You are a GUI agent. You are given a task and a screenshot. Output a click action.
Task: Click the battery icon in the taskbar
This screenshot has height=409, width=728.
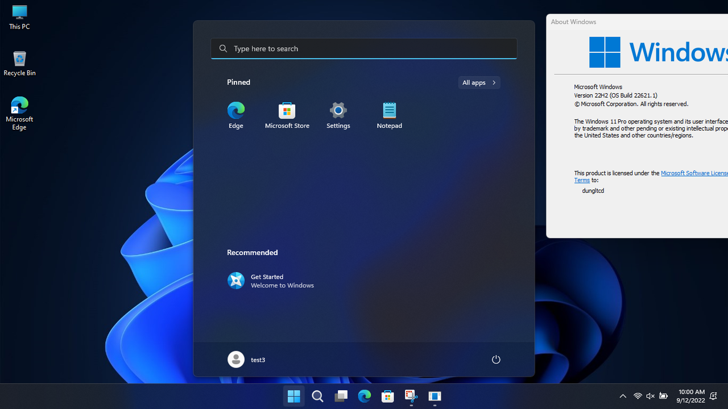click(x=663, y=396)
